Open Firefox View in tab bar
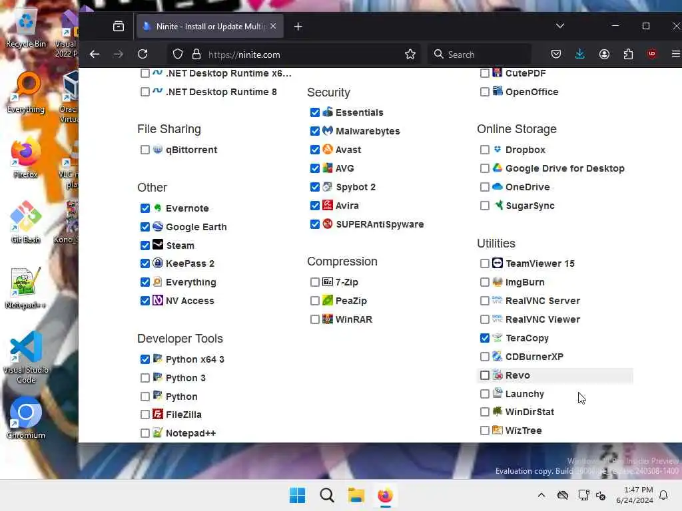Viewport: 682px width, 511px height. 119,27
